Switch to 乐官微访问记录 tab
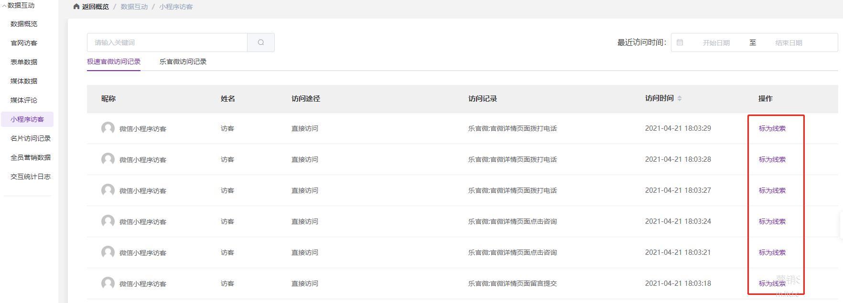The height and width of the screenshot is (303, 843). pyautogui.click(x=183, y=62)
